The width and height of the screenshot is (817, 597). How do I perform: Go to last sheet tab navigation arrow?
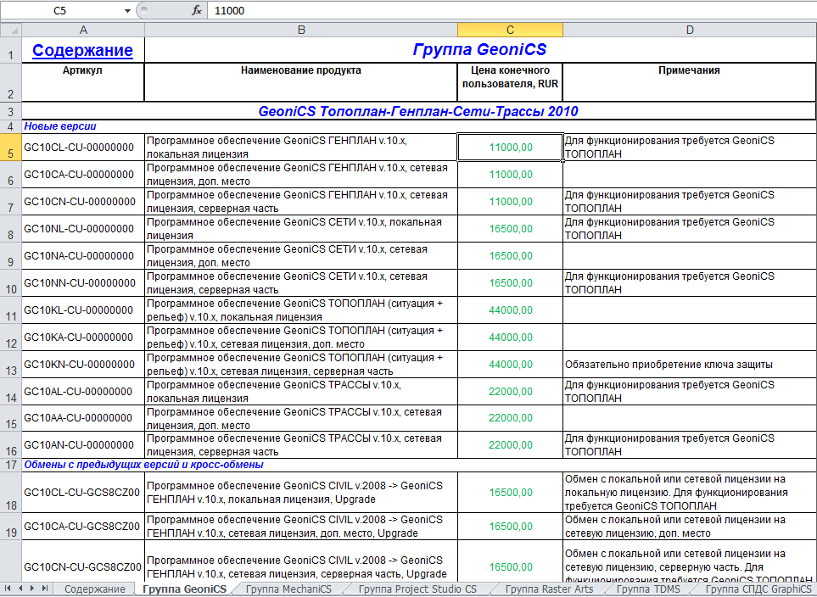click(45, 589)
